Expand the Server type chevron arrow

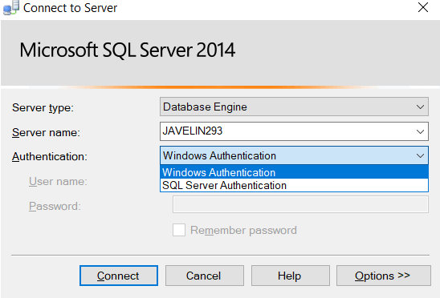420,107
